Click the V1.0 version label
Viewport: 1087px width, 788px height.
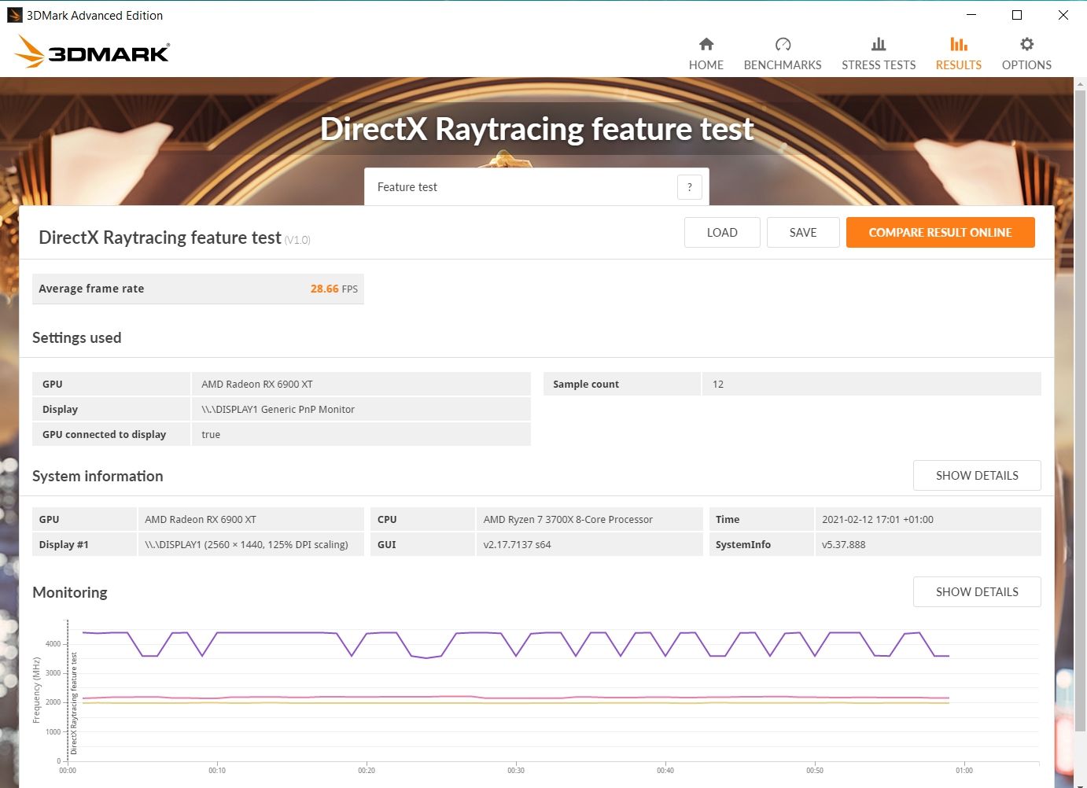click(x=297, y=240)
